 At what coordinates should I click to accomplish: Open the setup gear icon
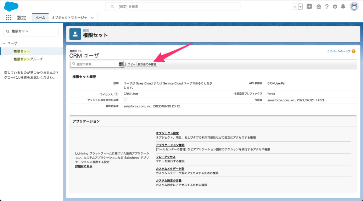pos(335,7)
